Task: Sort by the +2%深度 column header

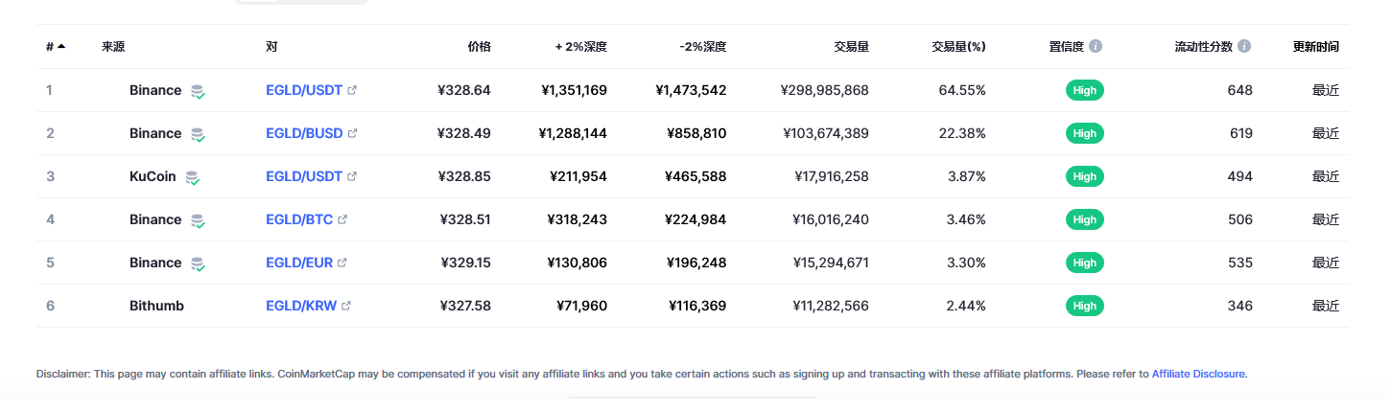Action: [581, 46]
